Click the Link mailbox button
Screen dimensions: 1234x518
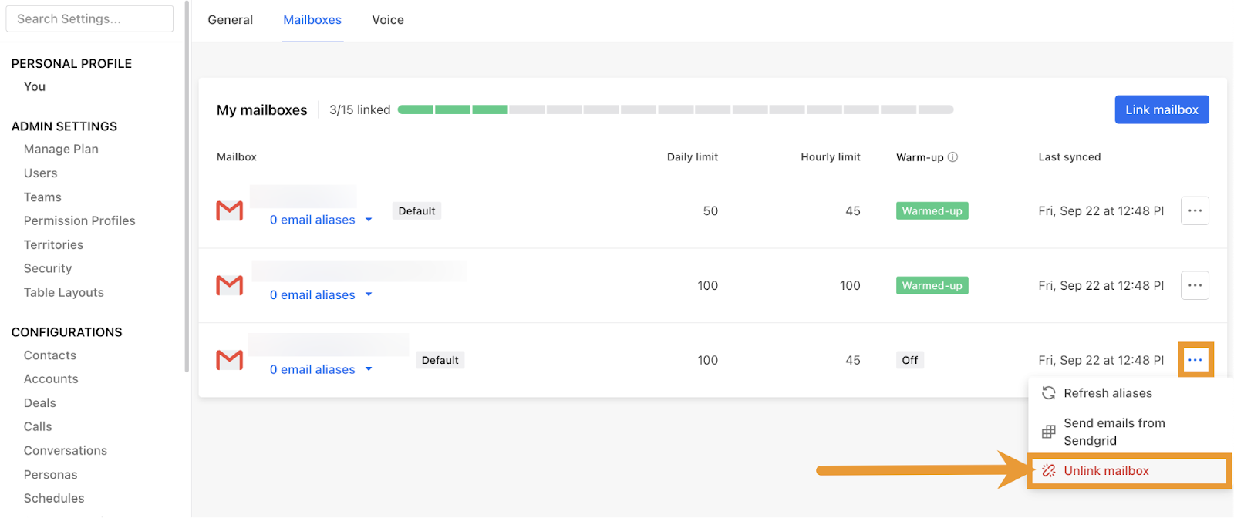coord(1161,109)
